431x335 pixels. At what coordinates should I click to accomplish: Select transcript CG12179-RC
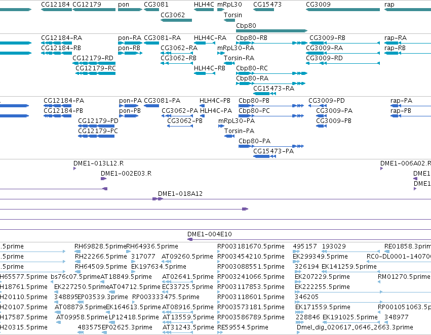pos(96,68)
